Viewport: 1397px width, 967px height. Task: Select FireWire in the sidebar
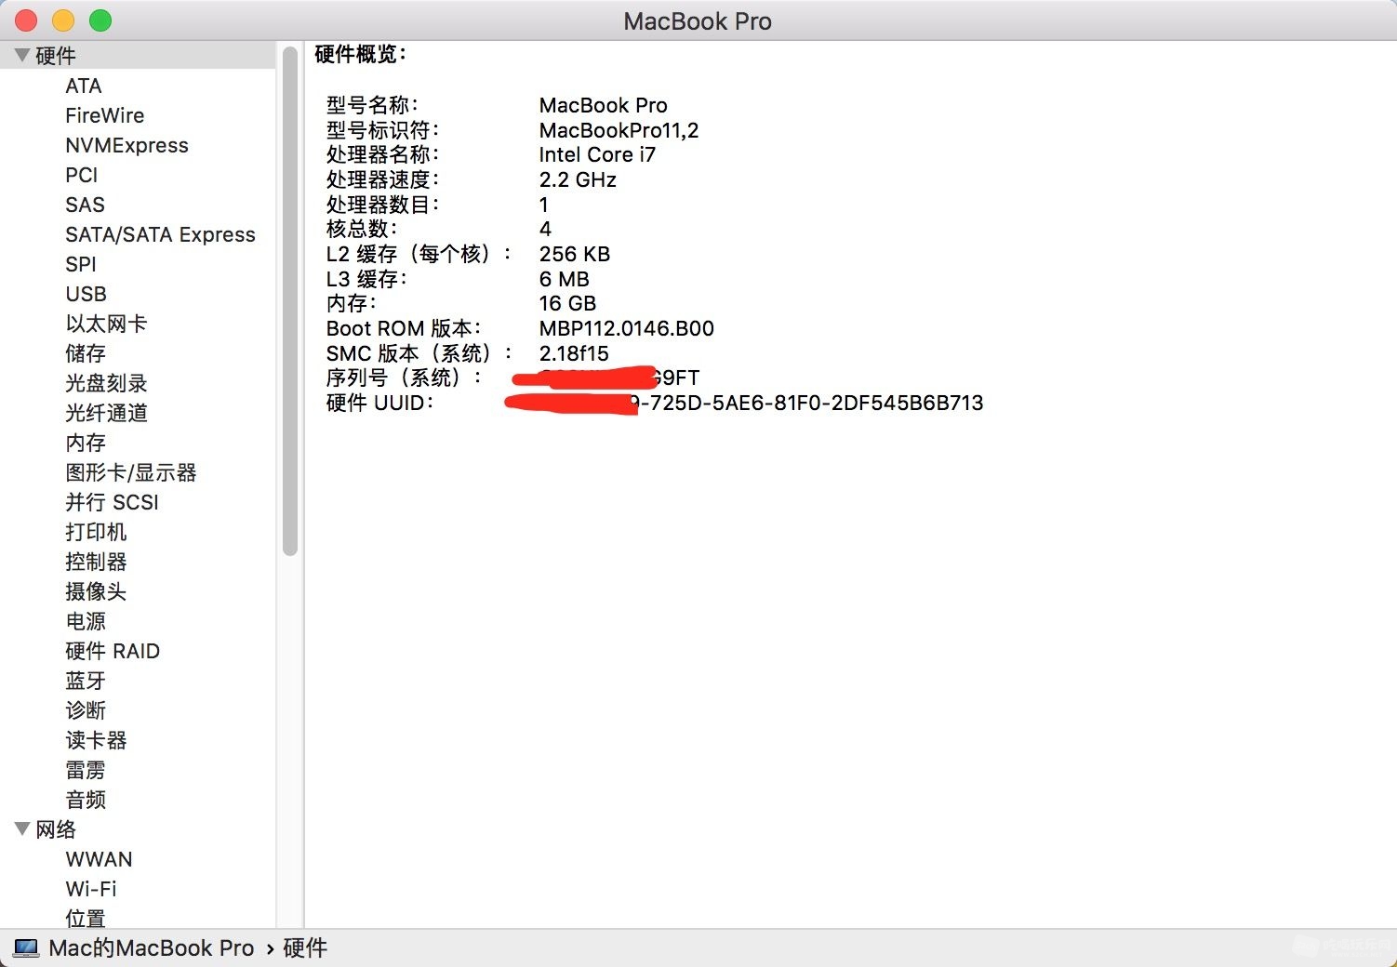click(x=105, y=115)
